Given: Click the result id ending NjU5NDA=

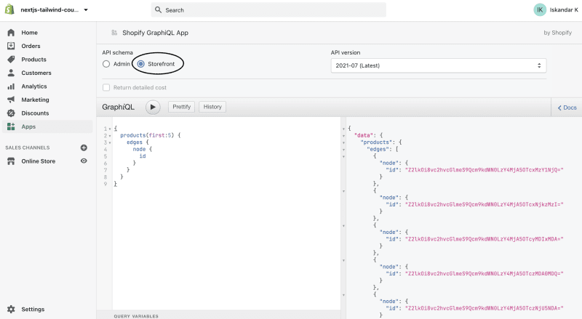Looking at the screenshot, I should (x=484, y=308).
